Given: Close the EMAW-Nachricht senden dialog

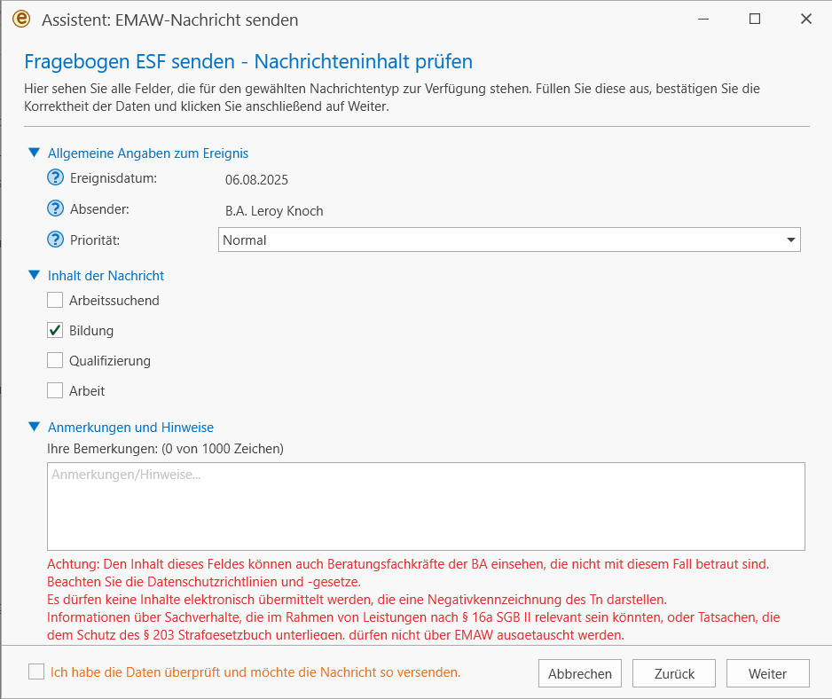Looking at the screenshot, I should pos(806,20).
